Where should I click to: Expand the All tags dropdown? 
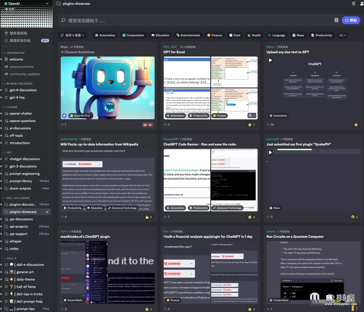click(x=342, y=35)
